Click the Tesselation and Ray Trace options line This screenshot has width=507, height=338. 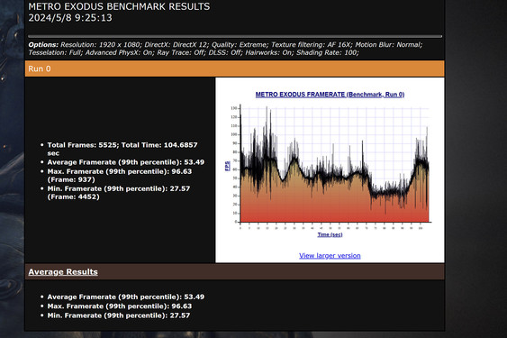194,52
